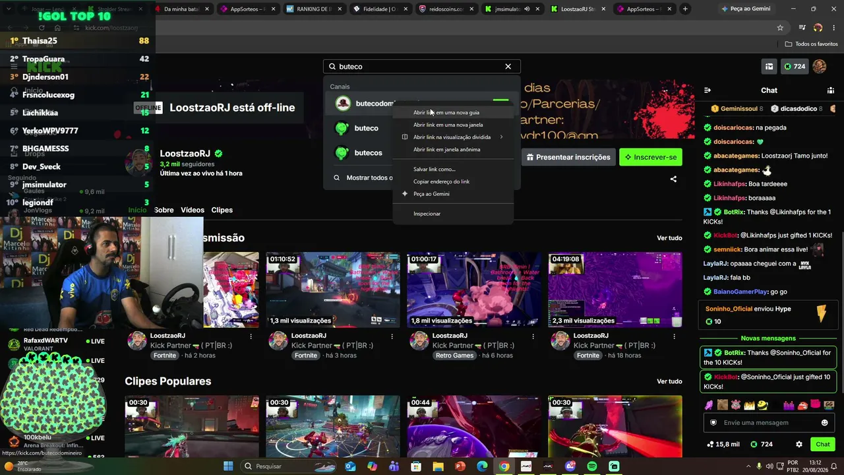Open Windows notifications bell
The width and height of the screenshot is (844, 475).
coord(833,466)
